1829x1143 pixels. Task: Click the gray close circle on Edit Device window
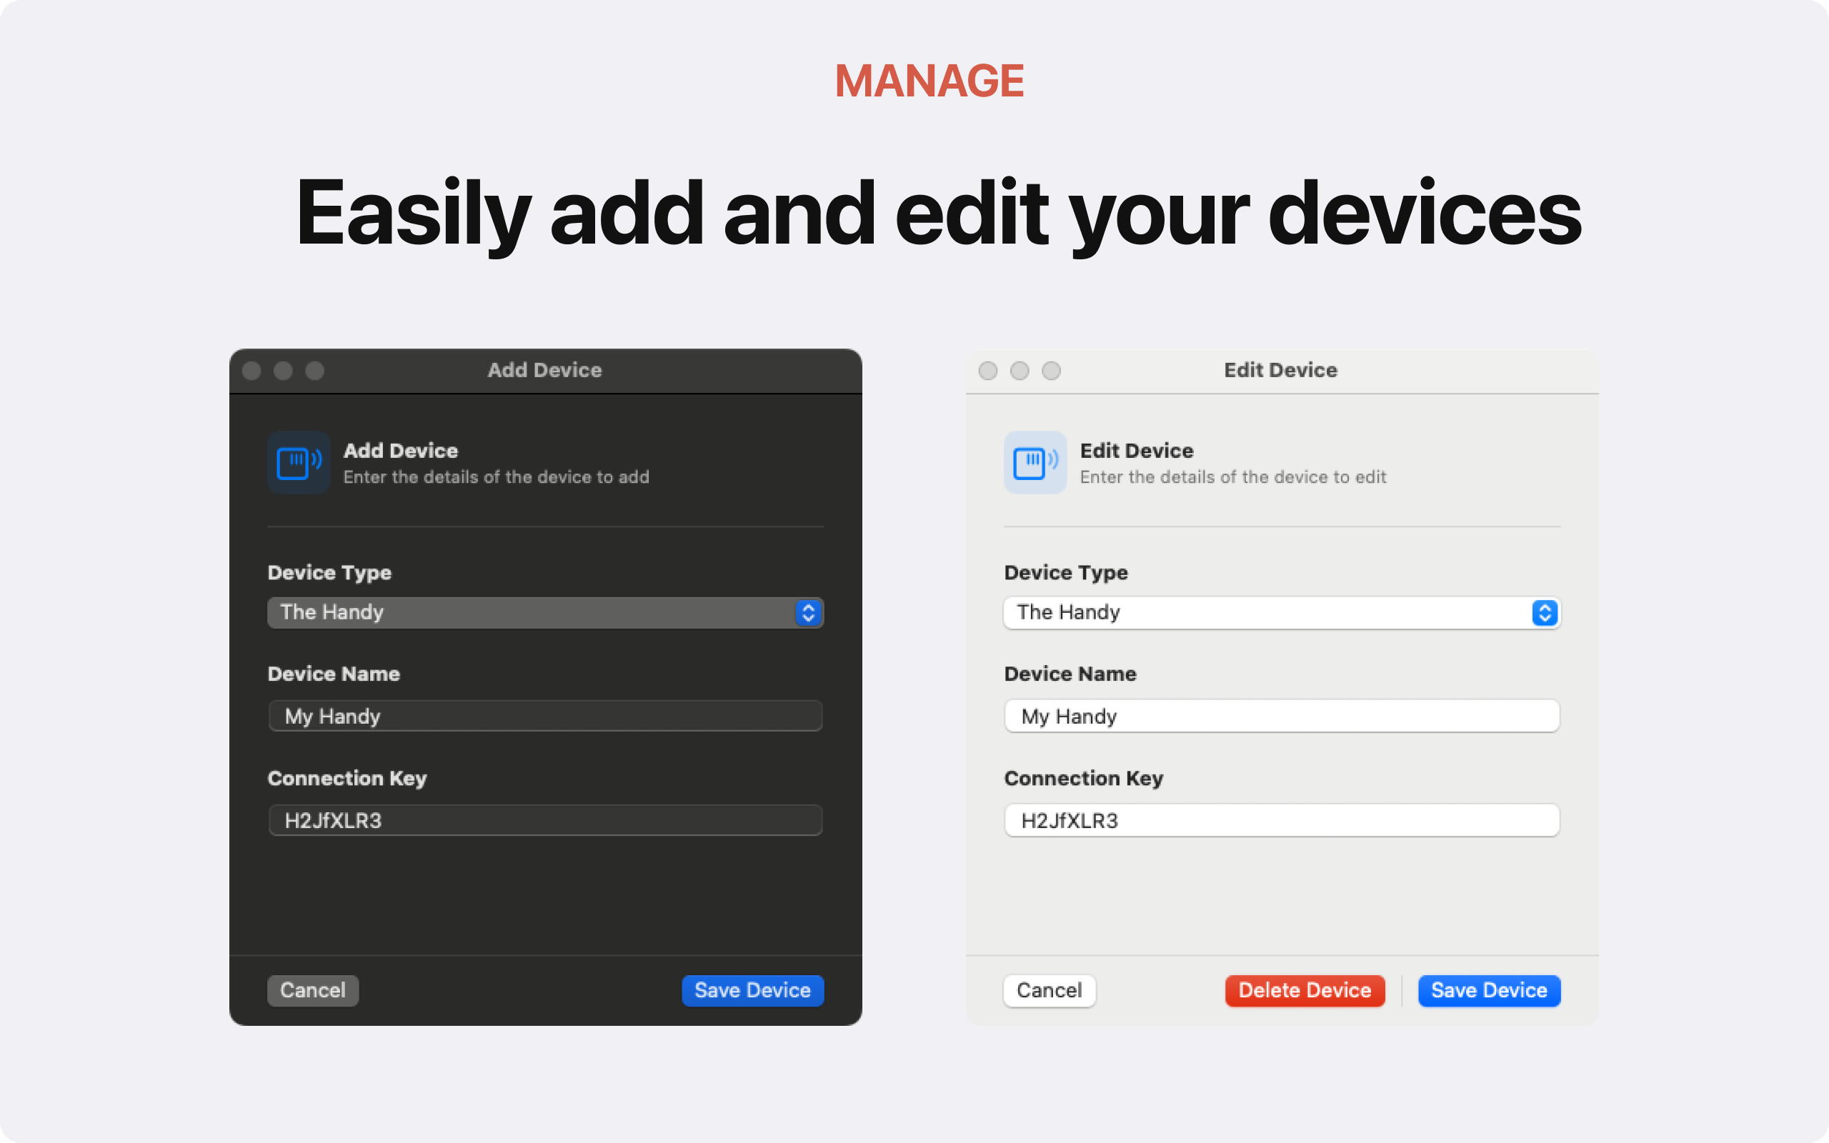click(x=988, y=371)
